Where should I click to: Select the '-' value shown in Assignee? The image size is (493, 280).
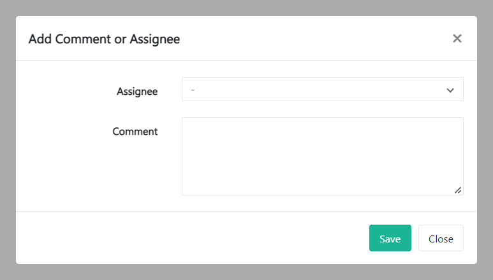193,90
